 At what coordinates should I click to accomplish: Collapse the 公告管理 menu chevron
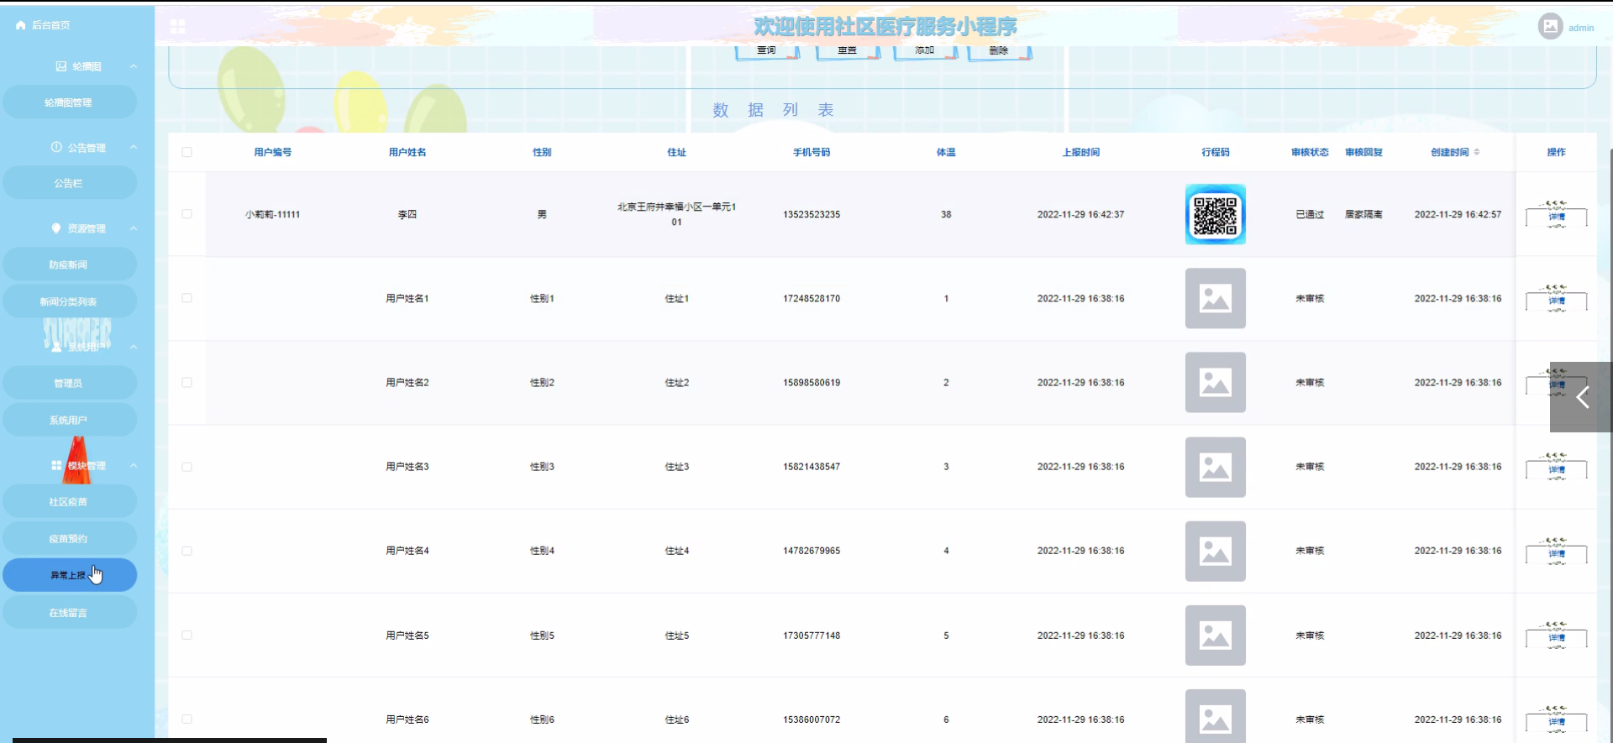click(134, 147)
